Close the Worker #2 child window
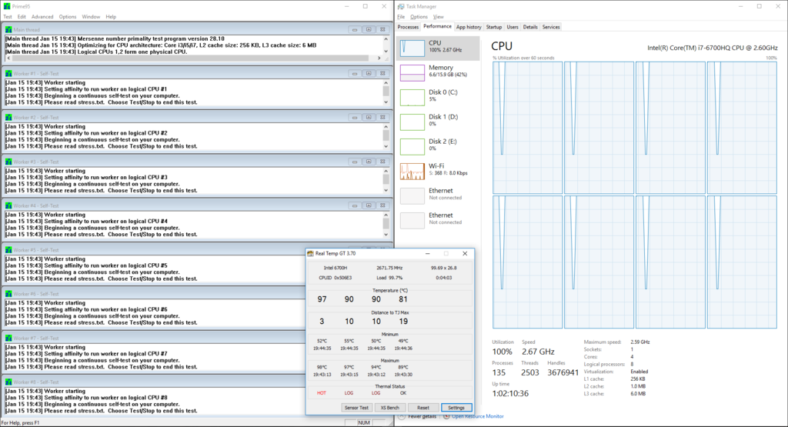Screen dimensions: 788x427 [382, 118]
